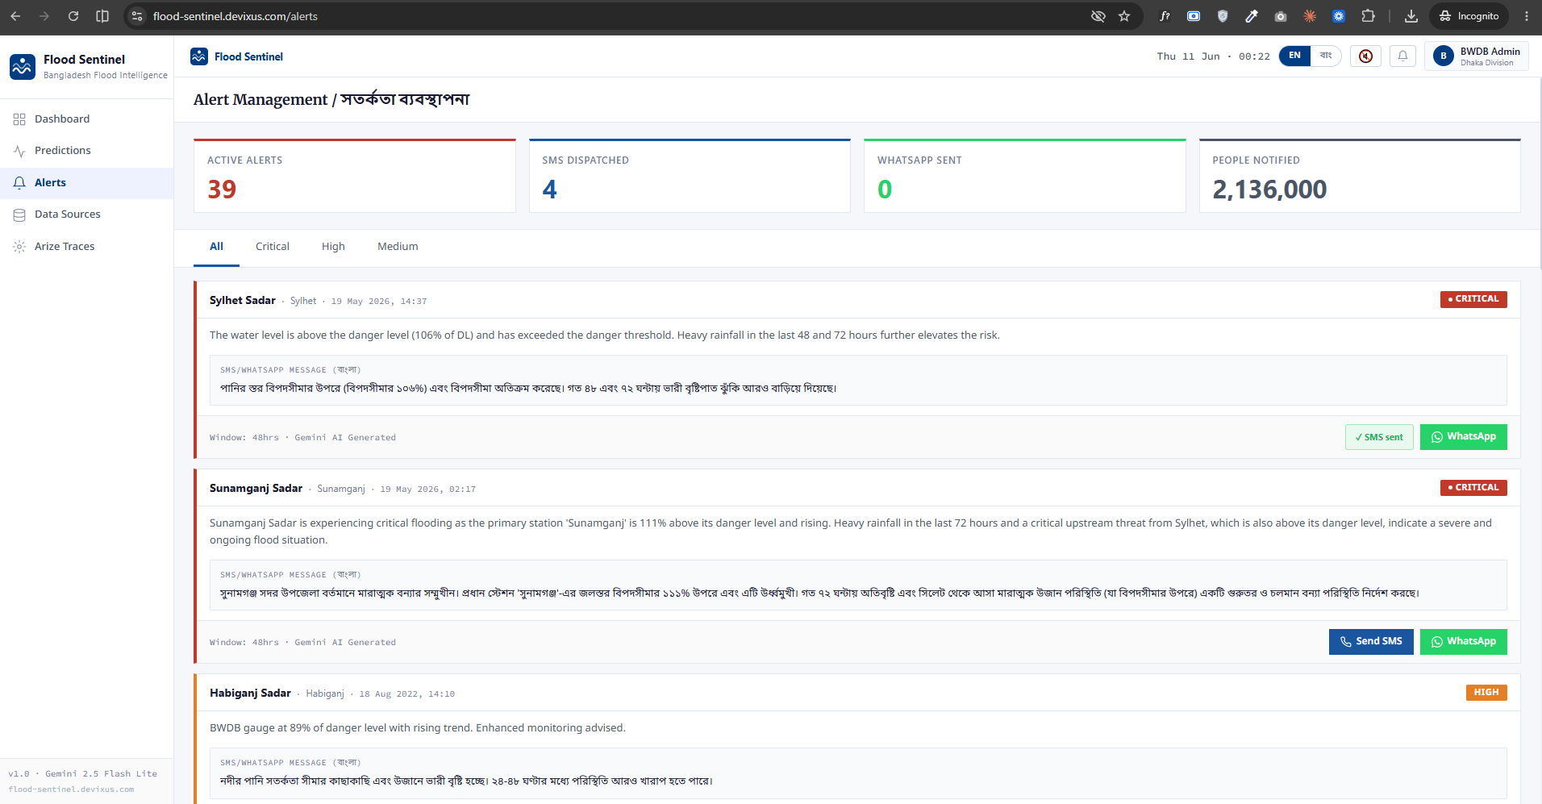This screenshot has width=1542, height=804.
Task: Open the notifications bell
Action: pos(1402,56)
